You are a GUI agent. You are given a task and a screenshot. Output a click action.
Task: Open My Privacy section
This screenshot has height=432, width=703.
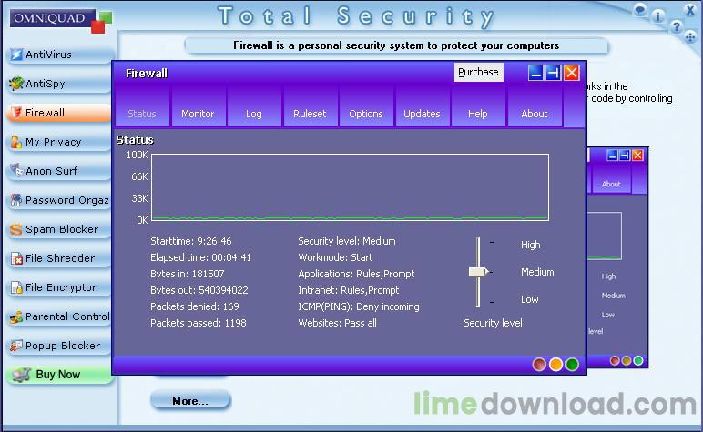pyautogui.click(x=59, y=142)
